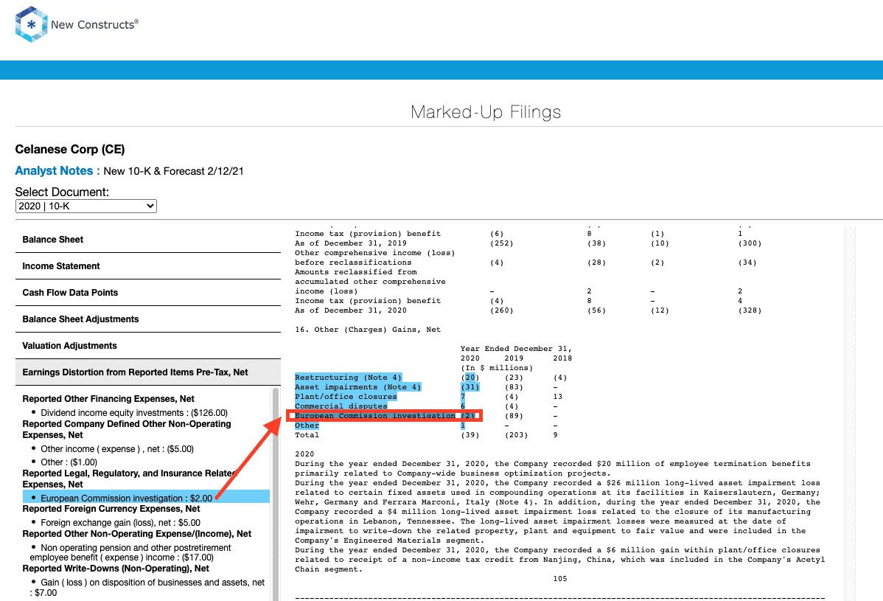Viewport: 883px width, 601px height.
Task: Expand the Cash Flow Data Points section
Action: 147,292
